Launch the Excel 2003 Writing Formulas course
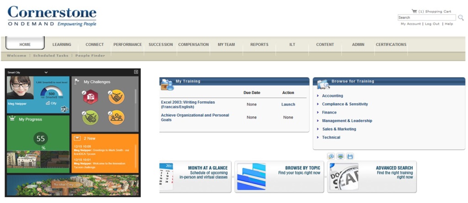468x203 pixels. [x=288, y=104]
